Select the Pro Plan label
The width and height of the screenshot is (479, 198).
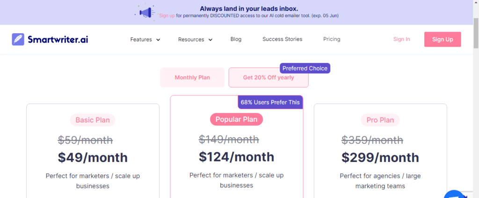point(380,120)
